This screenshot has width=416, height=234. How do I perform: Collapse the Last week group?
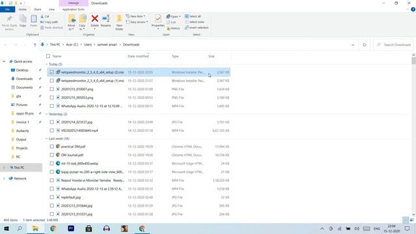click(46, 138)
